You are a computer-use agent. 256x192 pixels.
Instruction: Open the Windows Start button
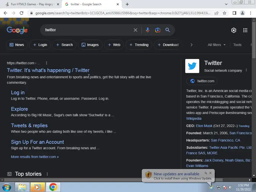[x=7, y=187]
